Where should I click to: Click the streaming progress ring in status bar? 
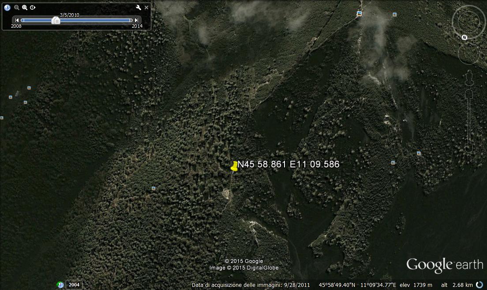click(480, 285)
